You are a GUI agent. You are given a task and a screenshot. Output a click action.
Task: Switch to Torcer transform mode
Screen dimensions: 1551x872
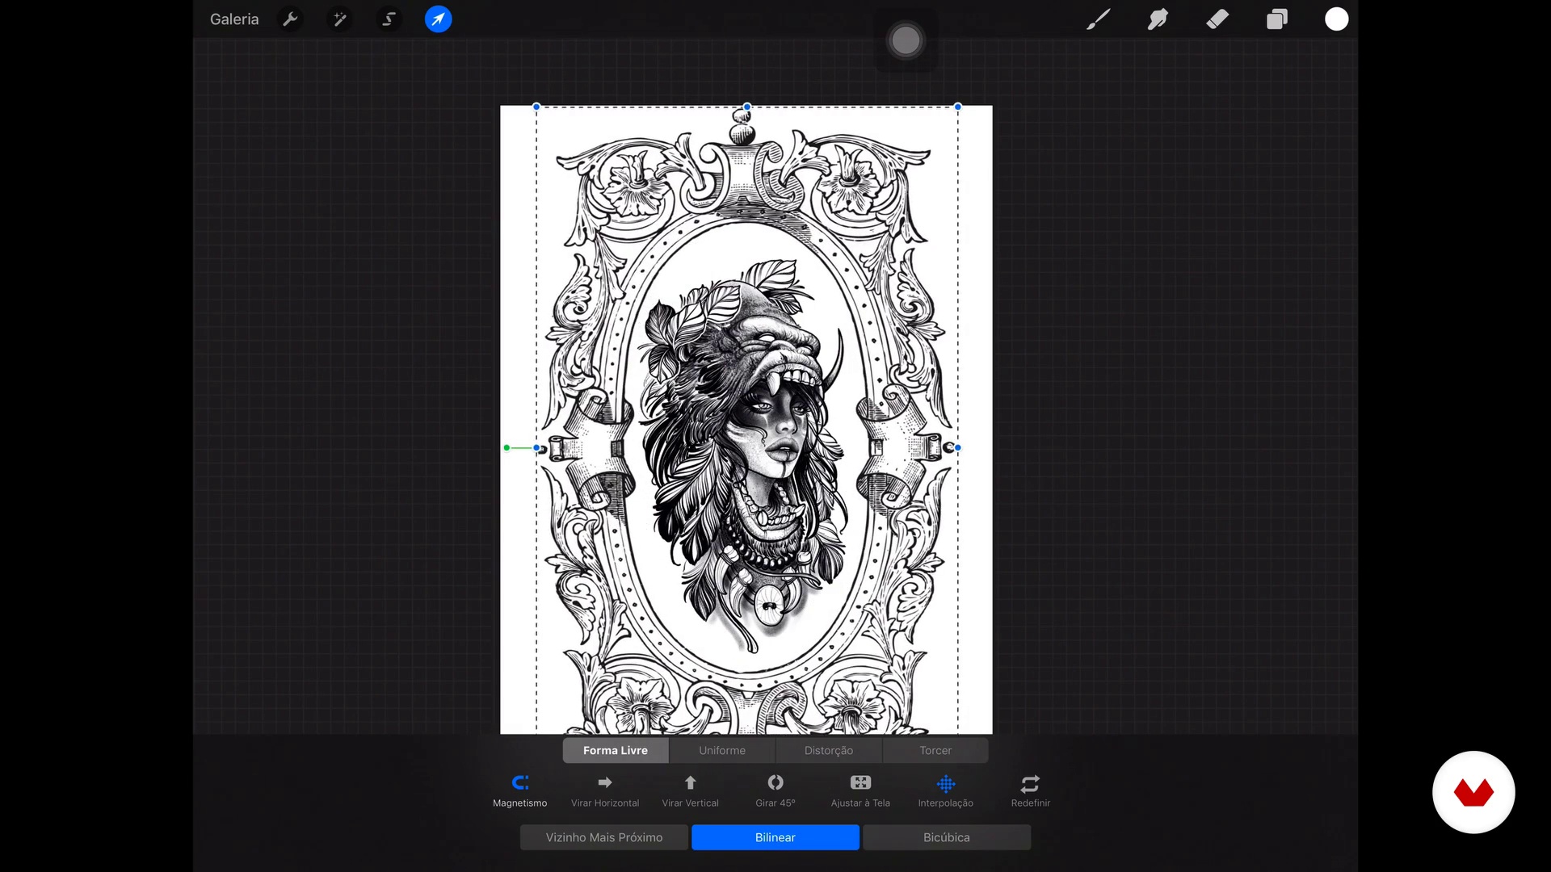(935, 750)
